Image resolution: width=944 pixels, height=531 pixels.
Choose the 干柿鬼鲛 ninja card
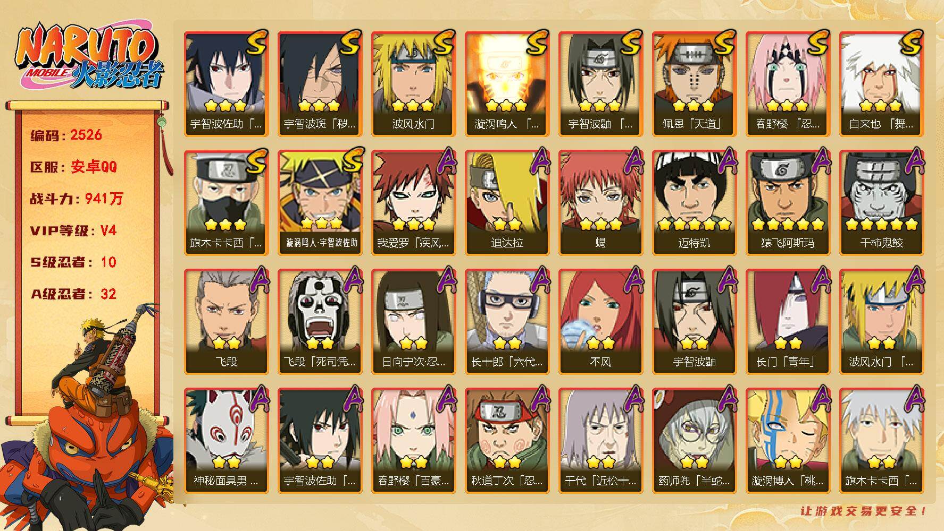tap(881, 203)
